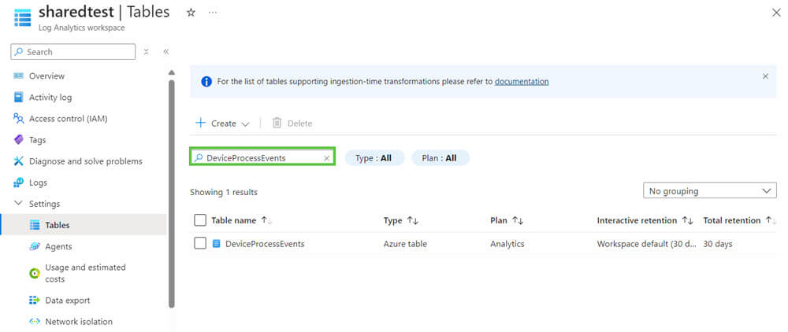
Task: Click the expand/collapse arrows icon beside Search
Action: (x=147, y=52)
